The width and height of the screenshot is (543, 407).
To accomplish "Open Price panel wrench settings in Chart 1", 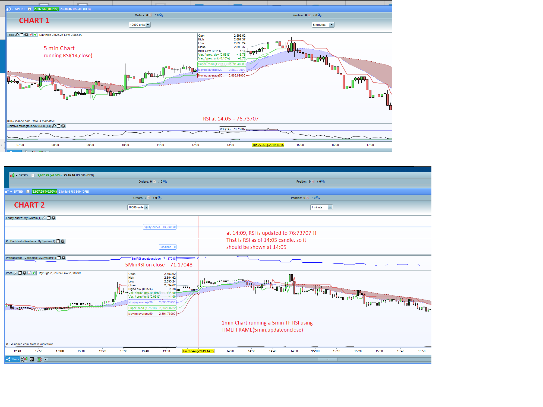I will 17,35.
